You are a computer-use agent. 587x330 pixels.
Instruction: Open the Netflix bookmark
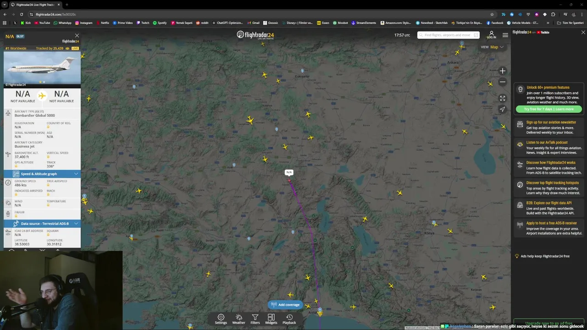tap(102, 22)
